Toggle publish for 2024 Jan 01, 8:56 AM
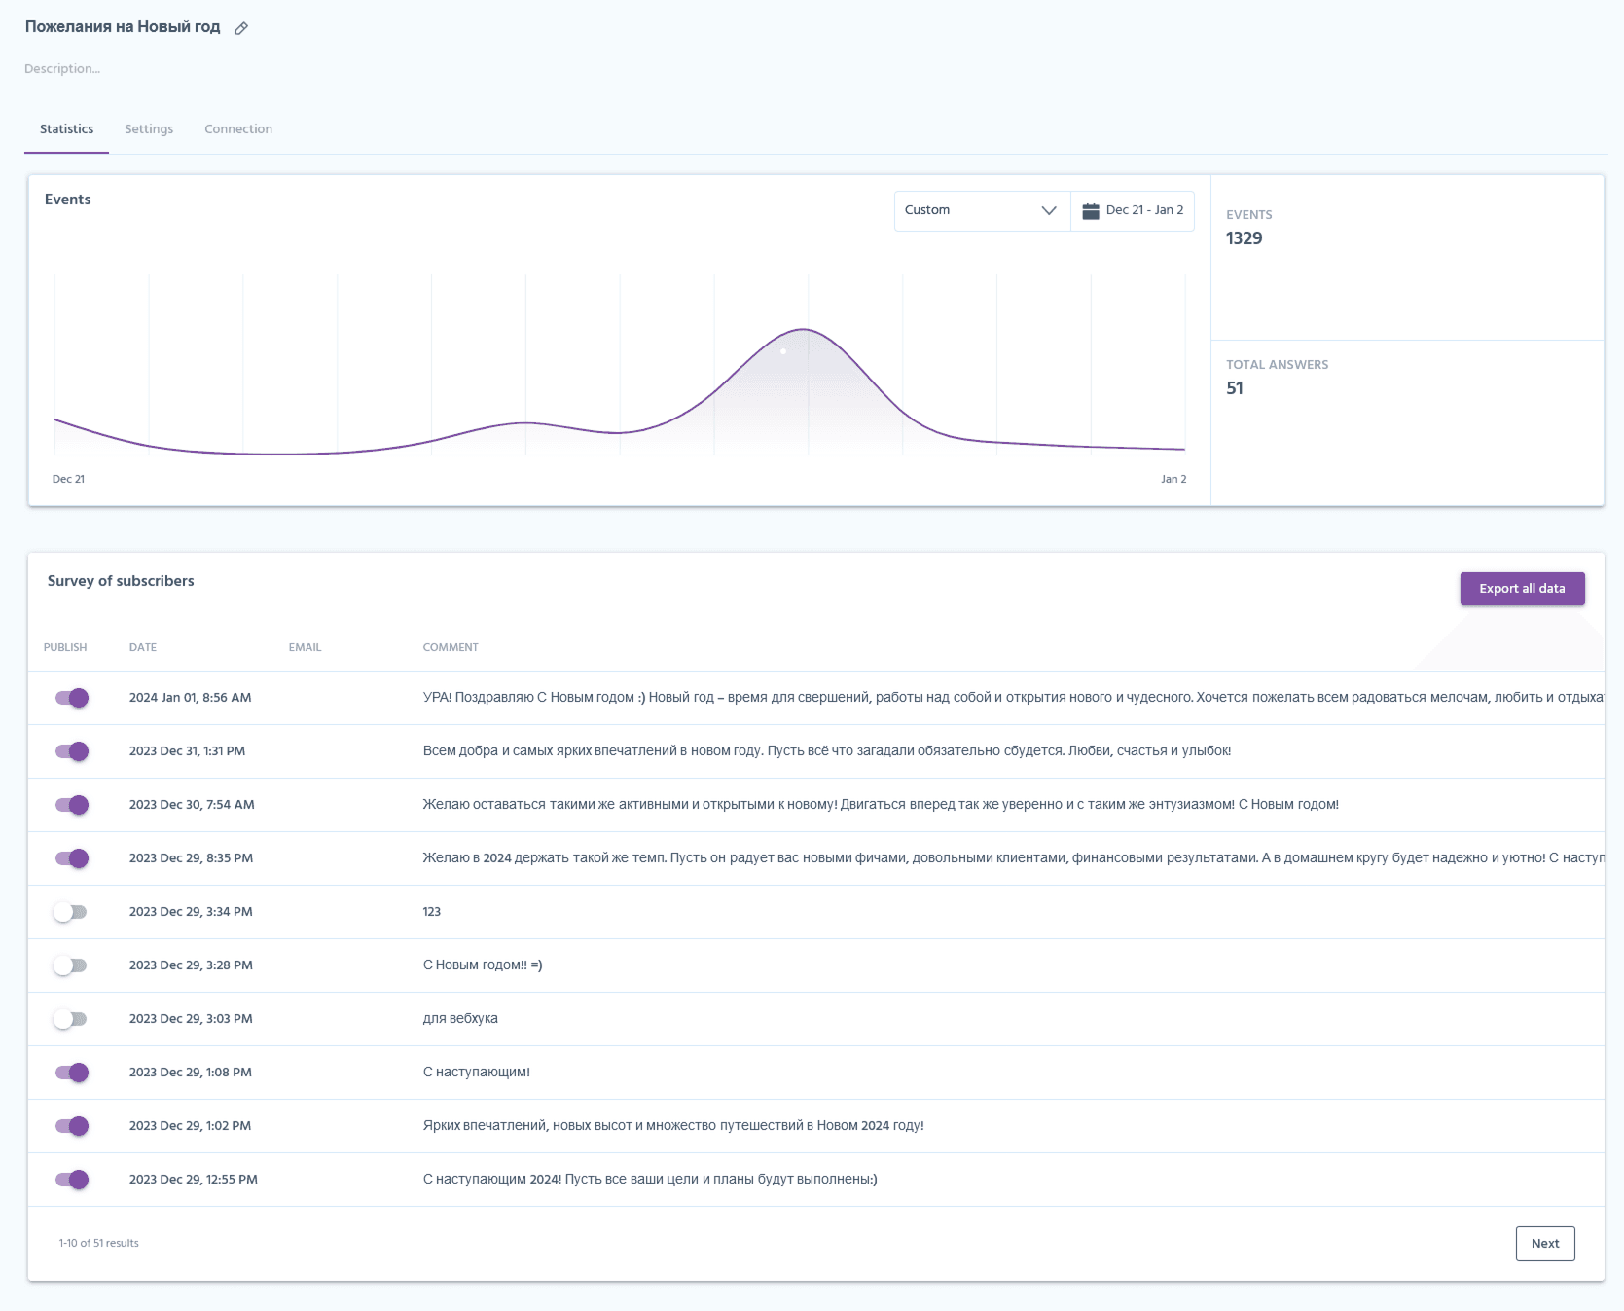Viewport: 1624px width, 1311px height. (72, 698)
